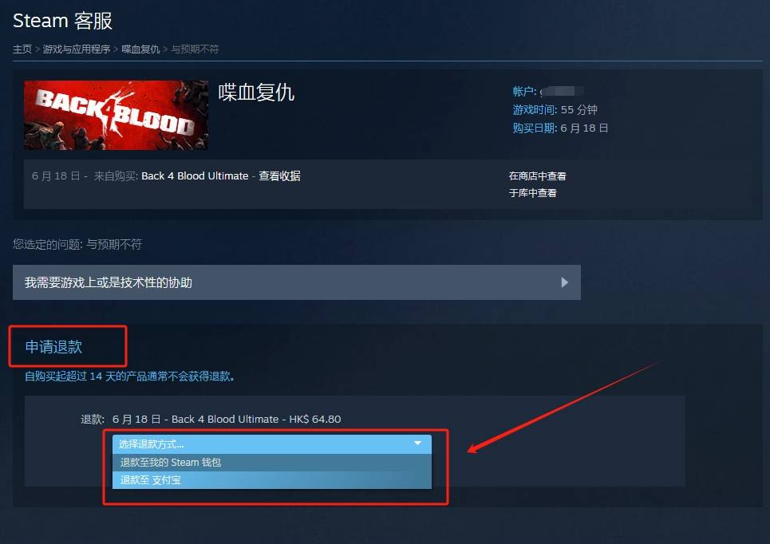770x544 pixels.
Task: Click the 与预期不符 breadcrumb item
Action: [x=195, y=49]
